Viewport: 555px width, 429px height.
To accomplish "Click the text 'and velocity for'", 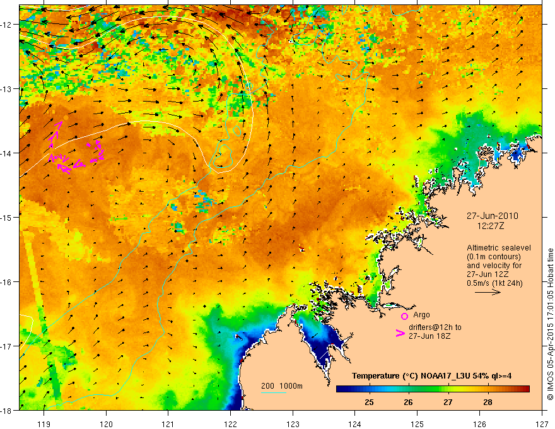I will (x=494, y=266).
